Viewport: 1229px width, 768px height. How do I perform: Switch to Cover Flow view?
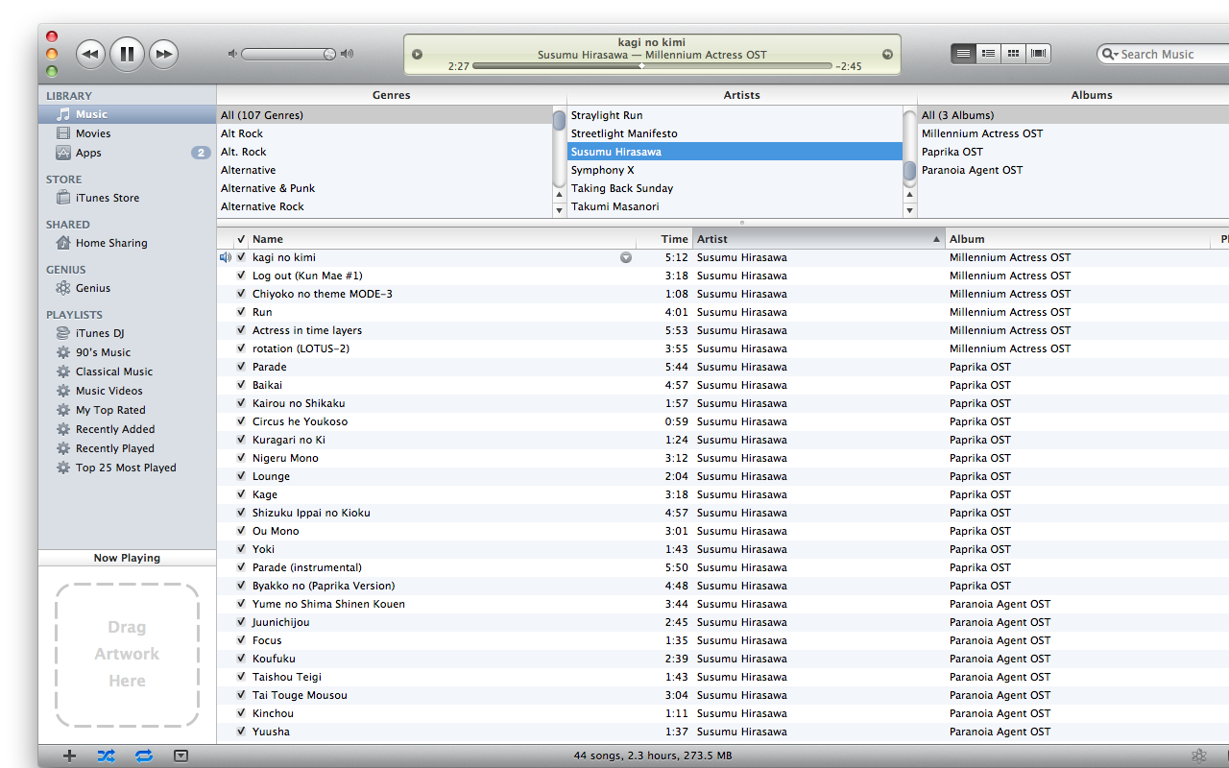pyautogui.click(x=1038, y=54)
